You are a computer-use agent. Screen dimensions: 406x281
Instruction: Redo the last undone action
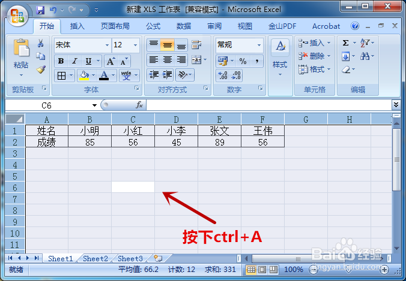[x=72, y=10]
